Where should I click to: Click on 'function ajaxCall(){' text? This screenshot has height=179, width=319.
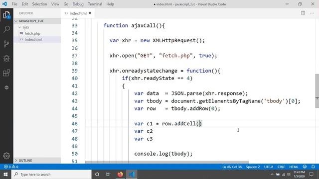coord(134,25)
